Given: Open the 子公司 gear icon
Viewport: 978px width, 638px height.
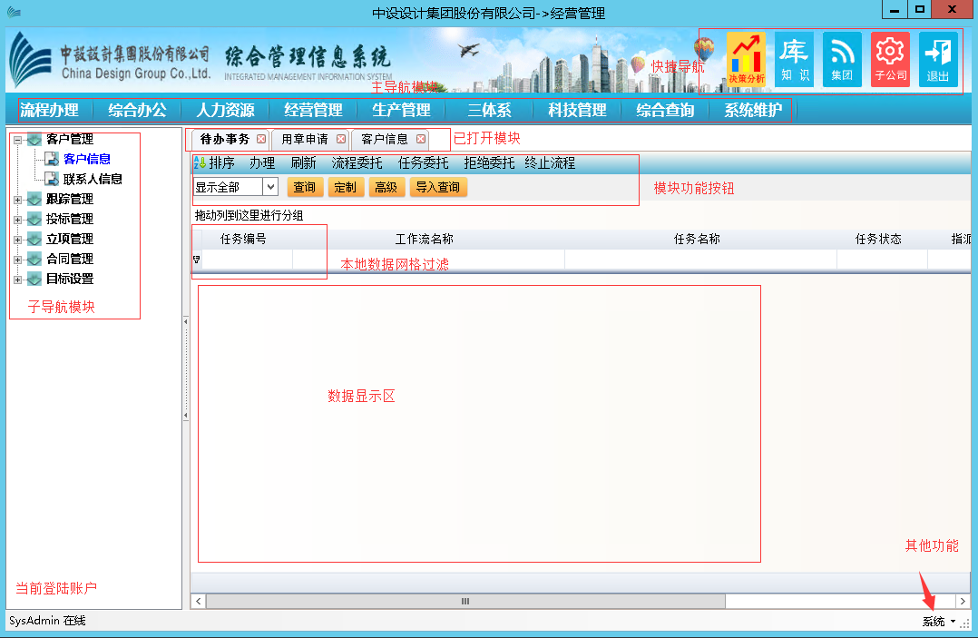Looking at the screenshot, I should tap(890, 60).
